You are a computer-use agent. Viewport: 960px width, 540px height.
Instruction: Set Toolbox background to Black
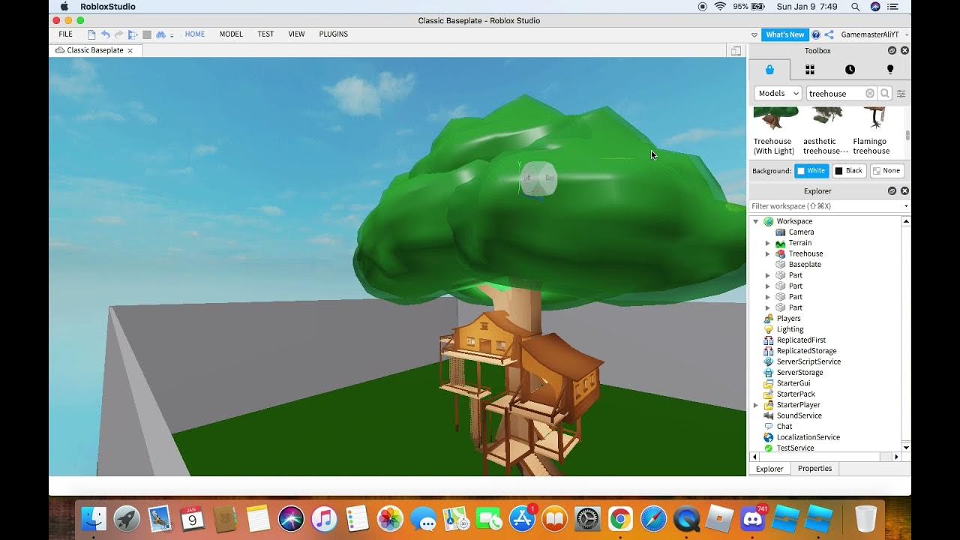click(849, 171)
